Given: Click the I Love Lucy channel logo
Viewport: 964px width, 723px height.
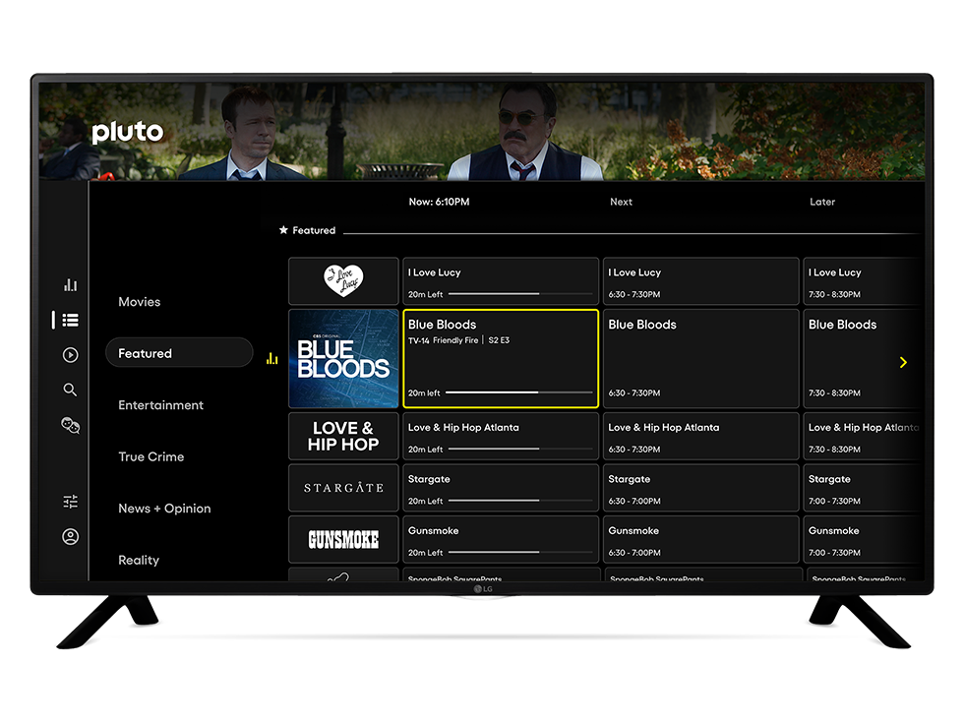Looking at the screenshot, I should (x=343, y=281).
